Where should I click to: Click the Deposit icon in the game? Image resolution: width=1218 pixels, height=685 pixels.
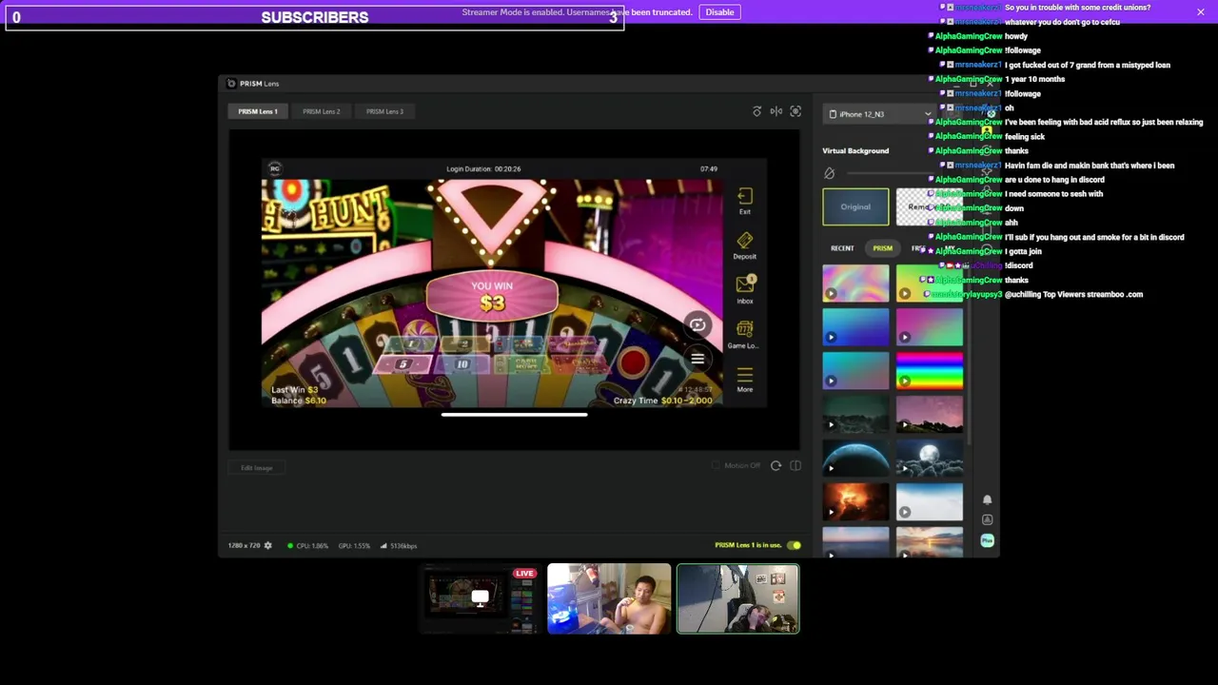(x=745, y=245)
